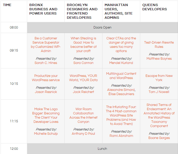Open 'Test-Driven Rewrite Rules' talk
This screenshot has height=154, width=178.
pyautogui.click(x=159, y=45)
